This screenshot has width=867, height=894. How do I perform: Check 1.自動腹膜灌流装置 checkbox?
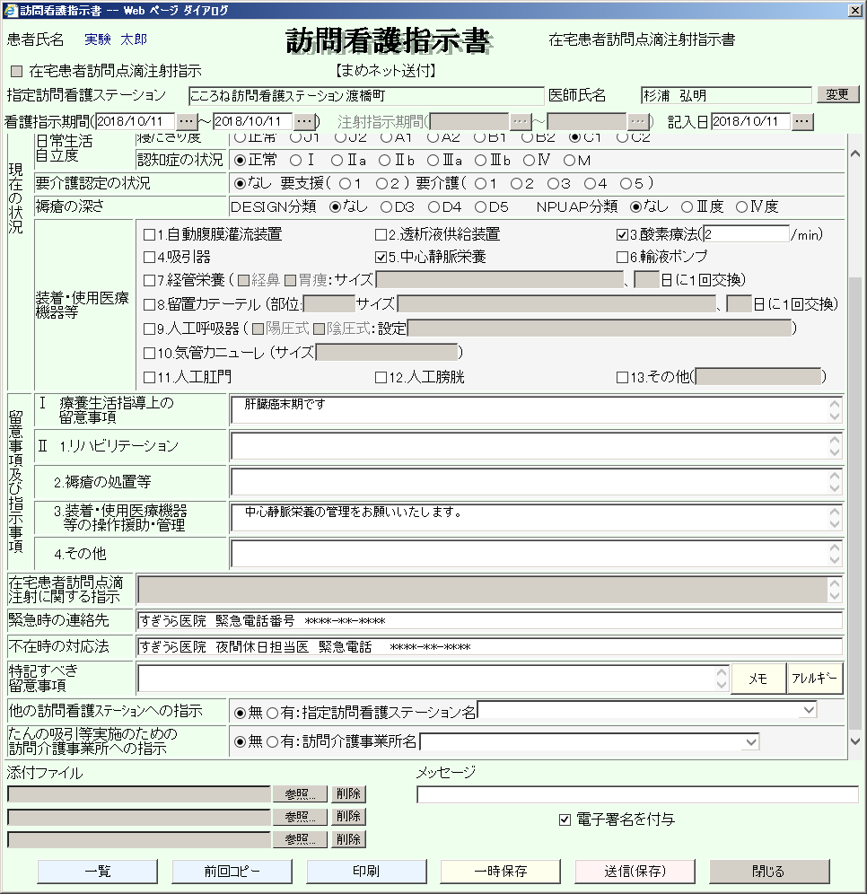tap(149, 235)
